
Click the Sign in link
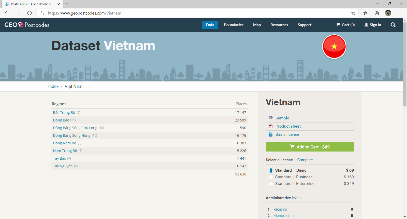pos(373,25)
